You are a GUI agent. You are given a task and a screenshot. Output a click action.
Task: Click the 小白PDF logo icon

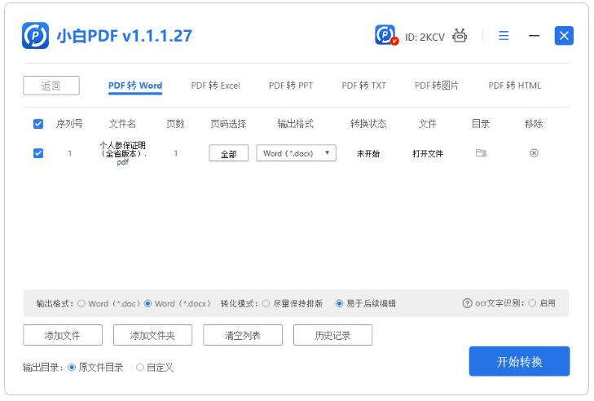coord(35,36)
